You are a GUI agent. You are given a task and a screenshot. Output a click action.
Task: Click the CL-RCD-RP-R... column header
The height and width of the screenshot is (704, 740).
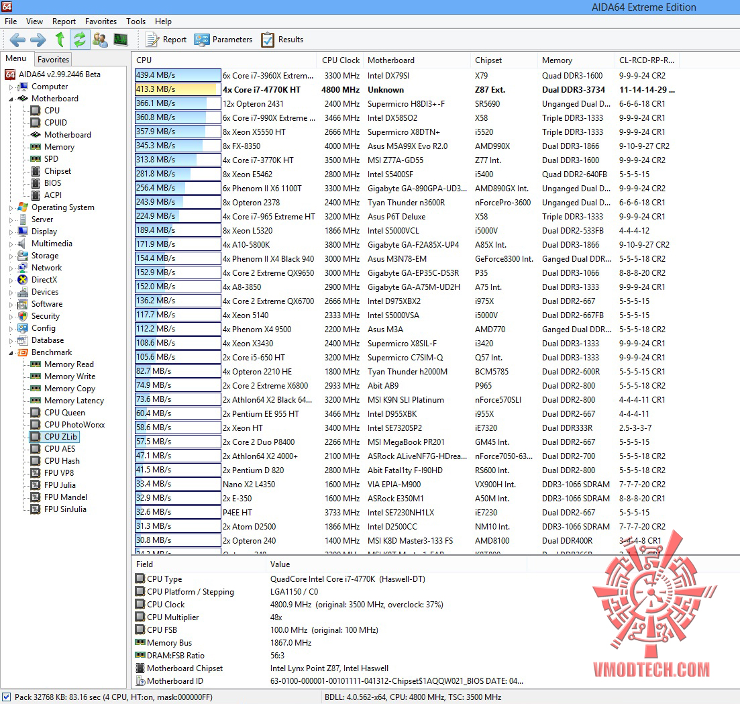coord(647,60)
